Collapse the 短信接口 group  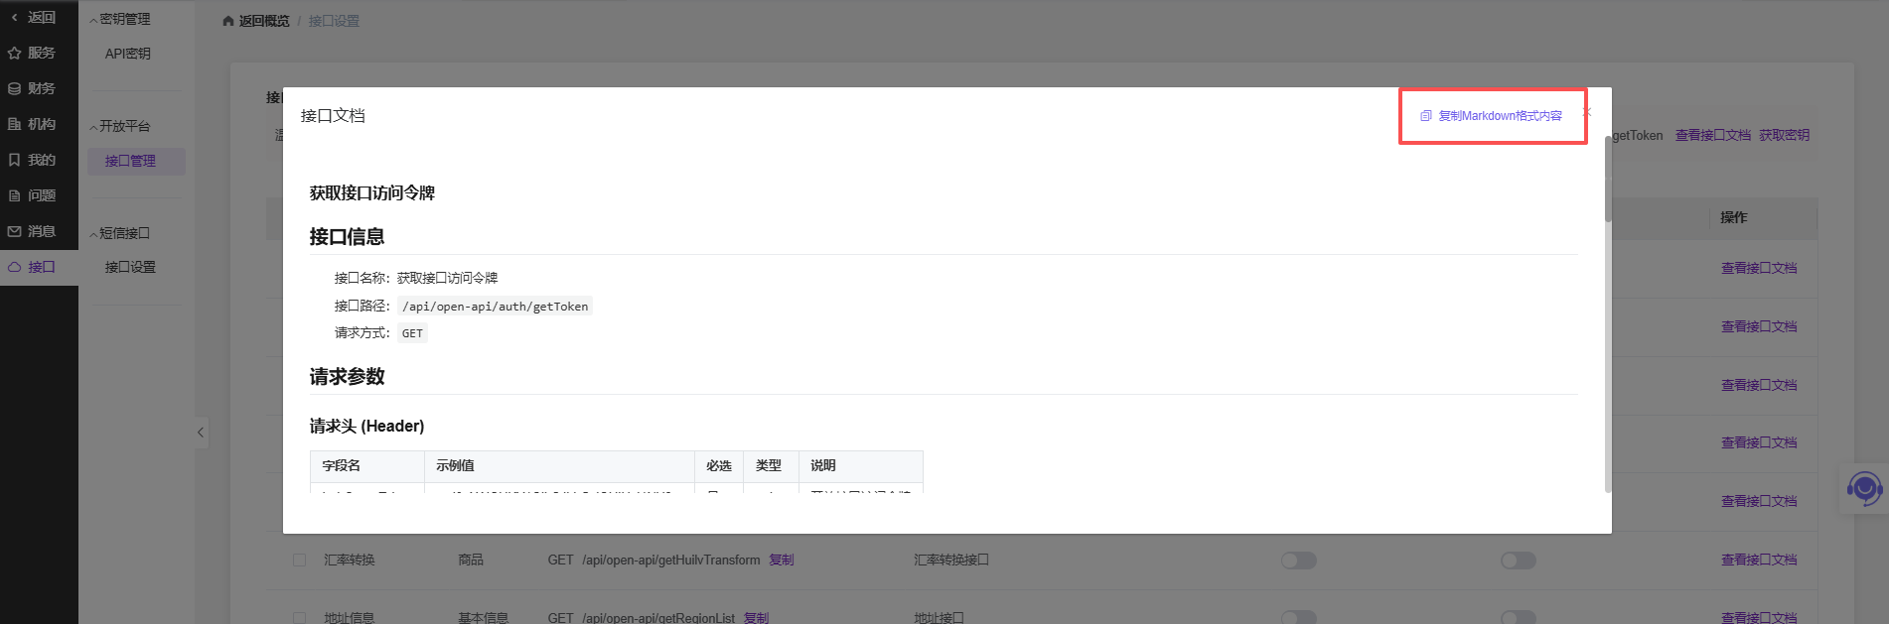point(119,233)
